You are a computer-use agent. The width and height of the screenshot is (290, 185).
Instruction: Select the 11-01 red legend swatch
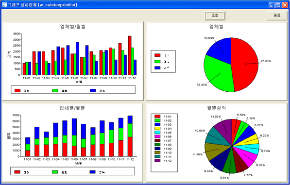[x=157, y=117]
